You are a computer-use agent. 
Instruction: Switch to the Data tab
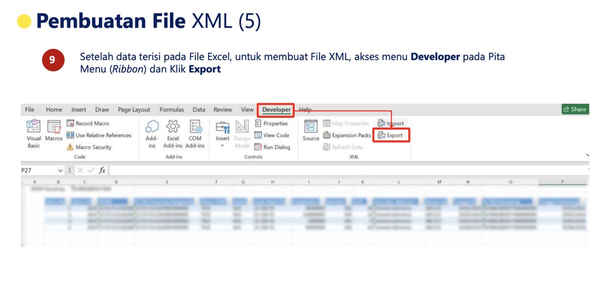(x=199, y=109)
